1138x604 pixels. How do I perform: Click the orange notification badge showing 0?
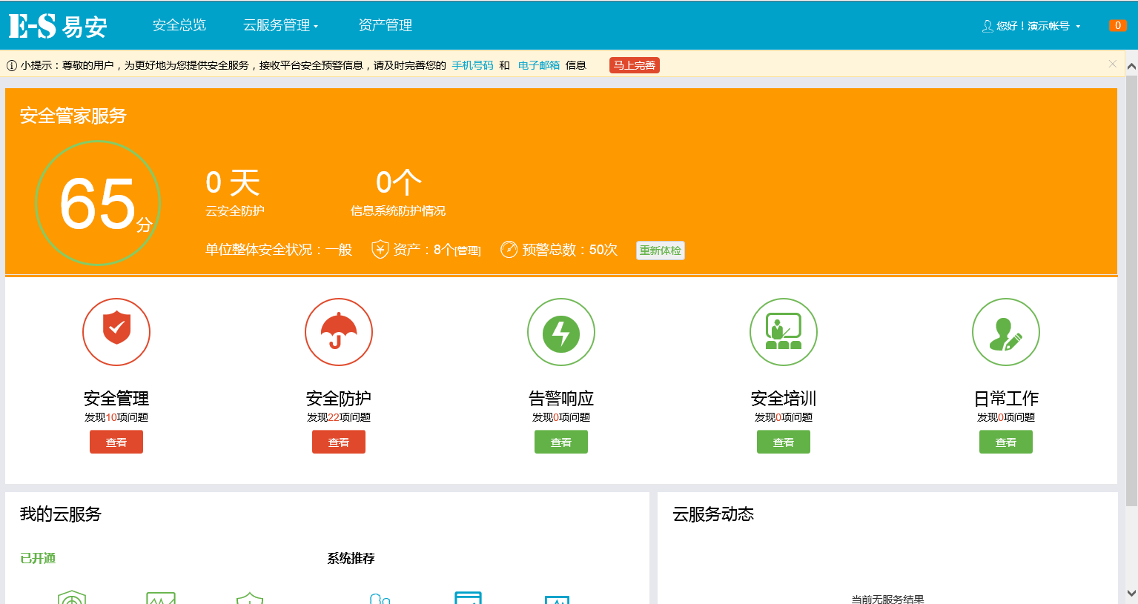coord(1117,25)
